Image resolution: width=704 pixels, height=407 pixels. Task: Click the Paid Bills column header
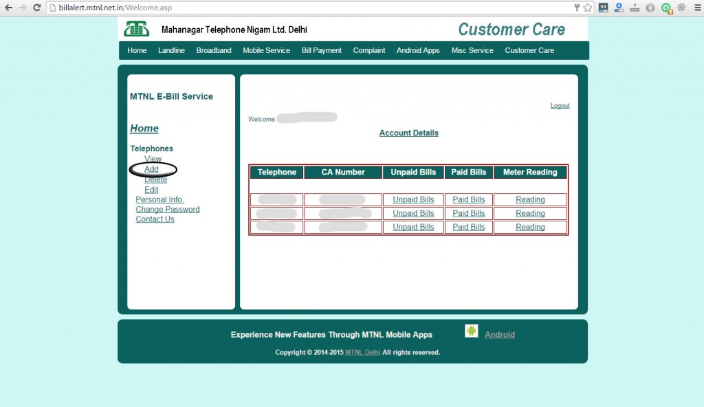[469, 172]
